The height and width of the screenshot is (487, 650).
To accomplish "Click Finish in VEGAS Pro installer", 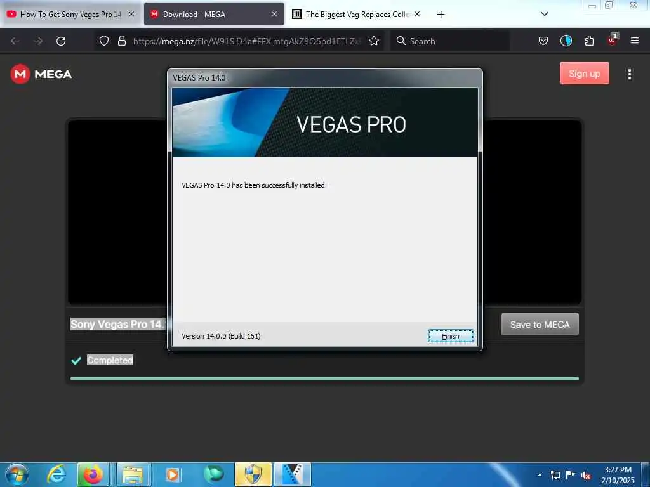I will [451, 336].
